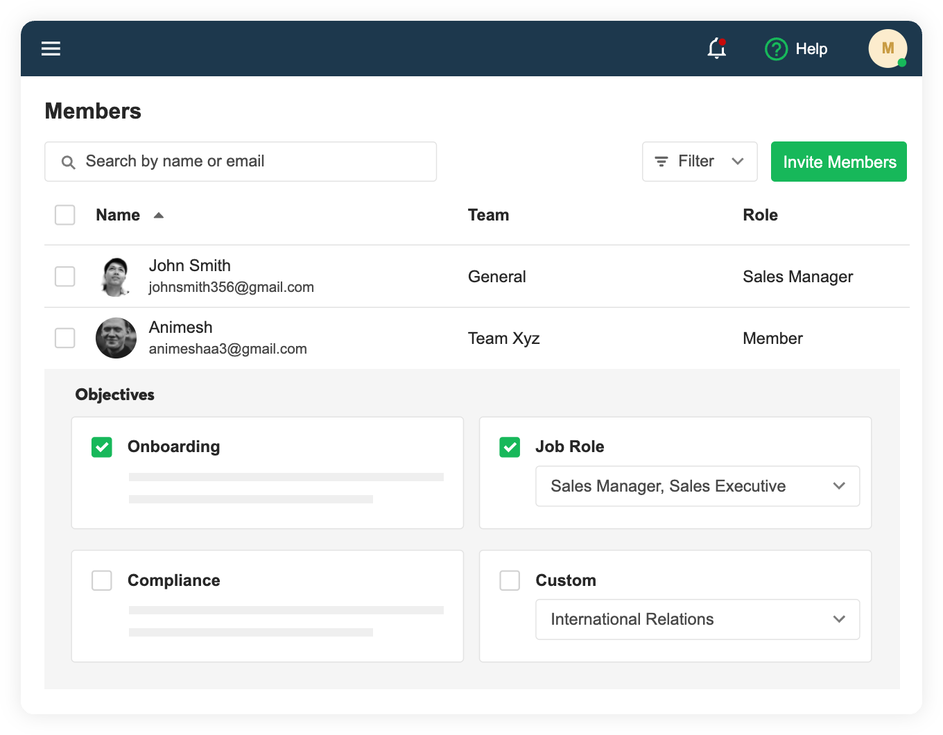Click the General team cell
Screen dimensions: 943x735
pos(497,277)
